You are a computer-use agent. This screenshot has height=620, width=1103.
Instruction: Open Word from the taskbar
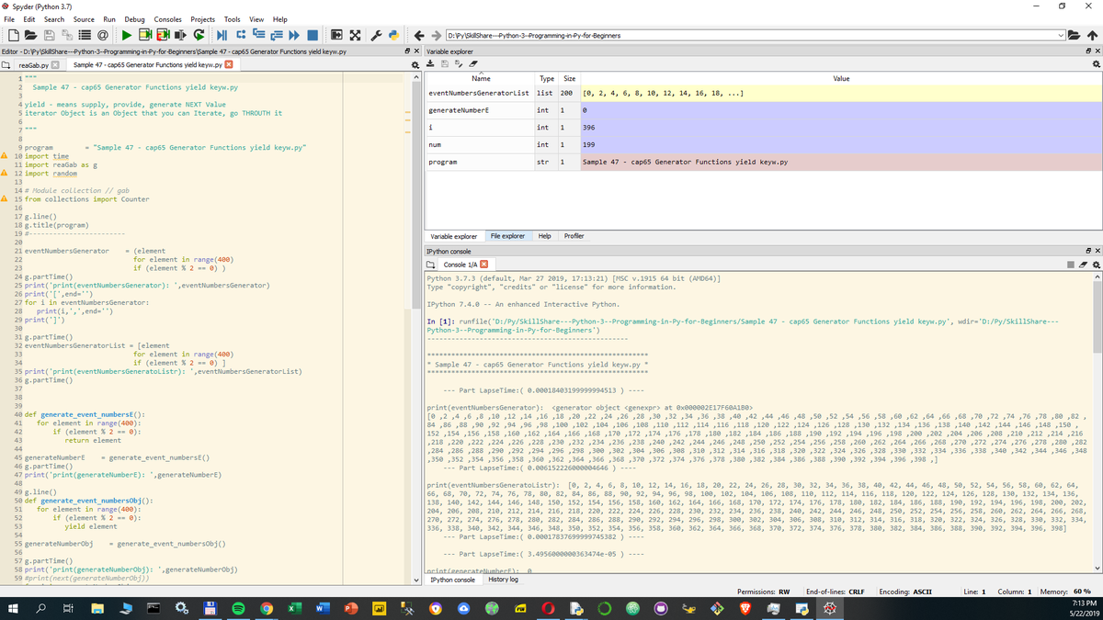(x=323, y=609)
